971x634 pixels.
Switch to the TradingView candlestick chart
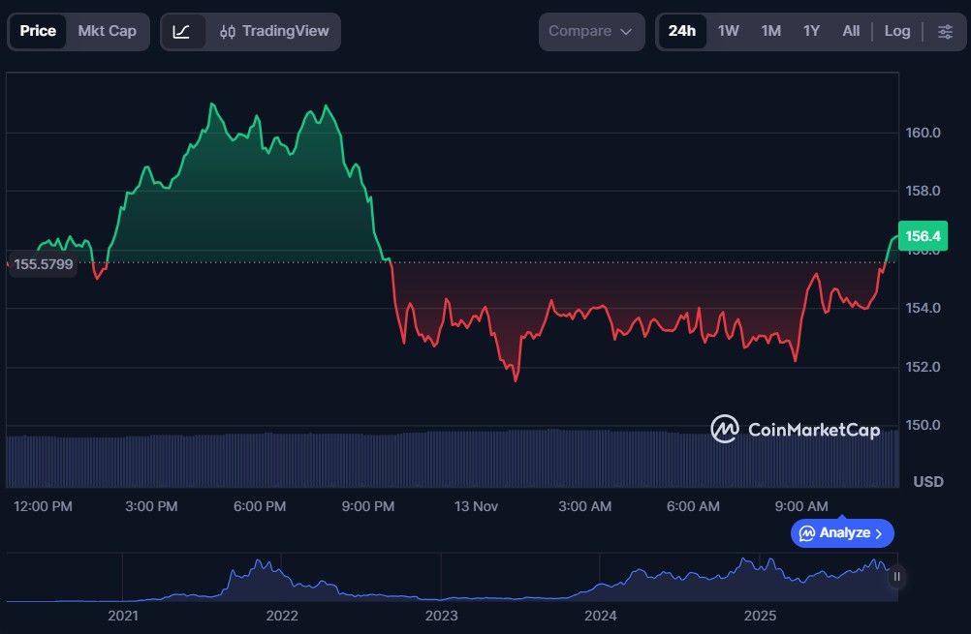tap(274, 31)
